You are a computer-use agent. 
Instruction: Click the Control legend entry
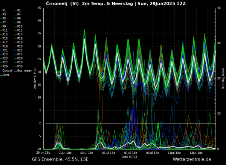6,70
